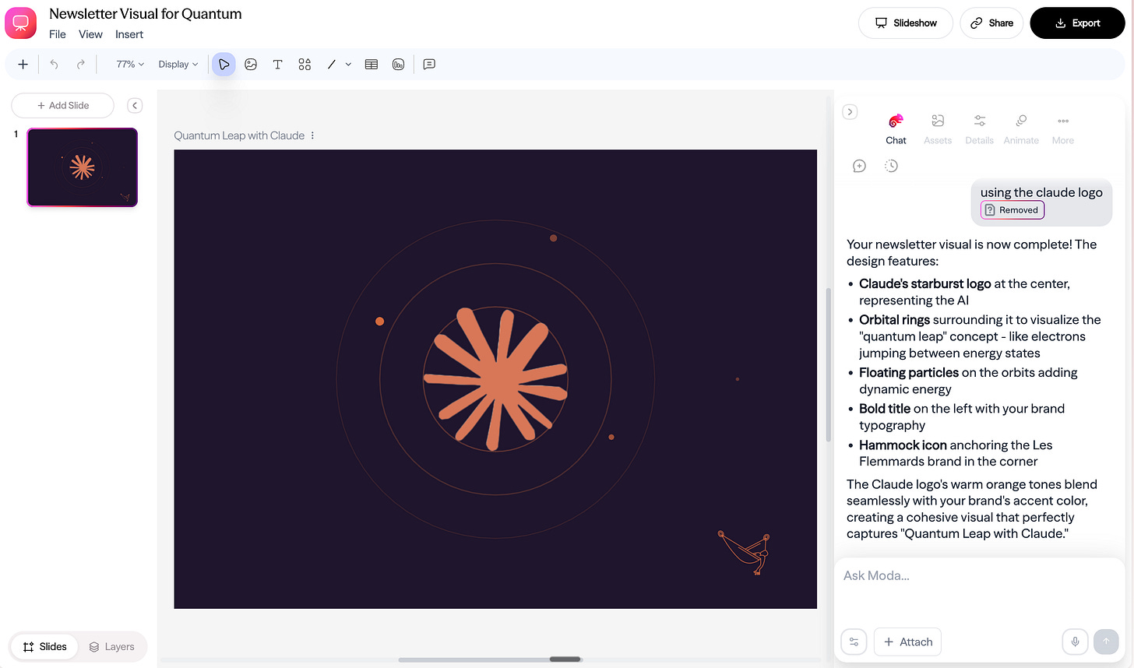This screenshot has width=1134, height=668.
Task: Select slide 1 thumbnail
Action: pyautogui.click(x=83, y=167)
